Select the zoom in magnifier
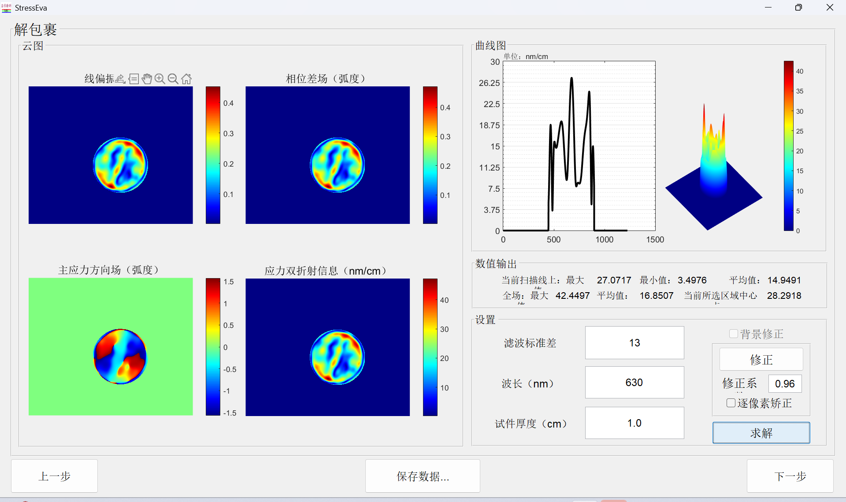This screenshot has width=846, height=502. coord(160,79)
